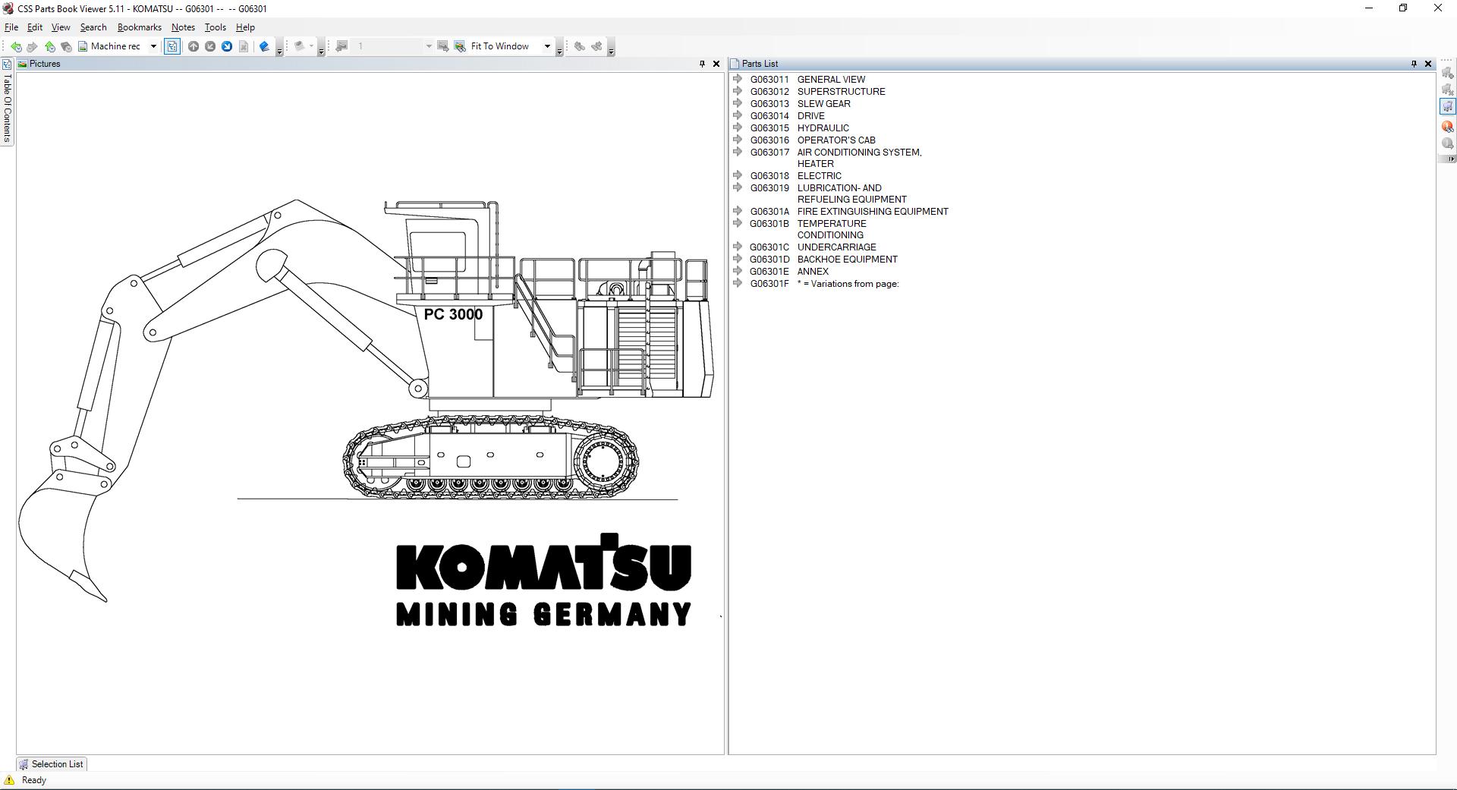The image size is (1457, 790).
Task: Click the orange information search icon
Action: click(x=1447, y=126)
